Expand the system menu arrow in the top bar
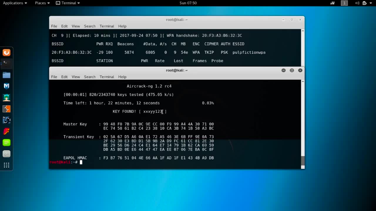The height and width of the screenshot is (211, 376). pos(371,3)
